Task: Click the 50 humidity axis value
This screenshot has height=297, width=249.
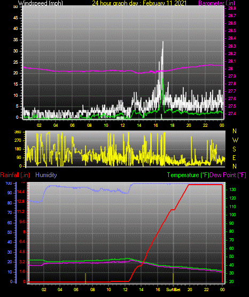Action: 10,232
